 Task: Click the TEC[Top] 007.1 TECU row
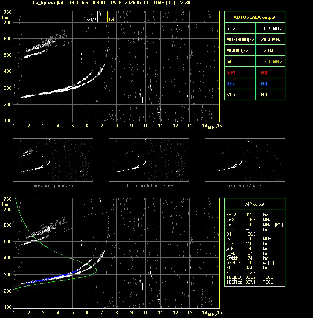(x=250, y=282)
